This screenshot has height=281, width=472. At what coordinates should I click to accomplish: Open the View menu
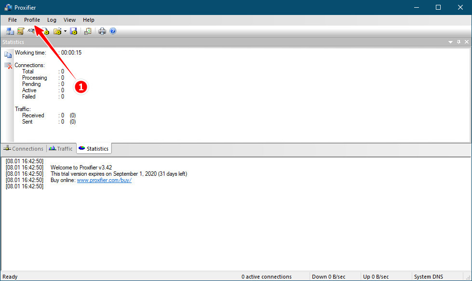click(x=69, y=20)
